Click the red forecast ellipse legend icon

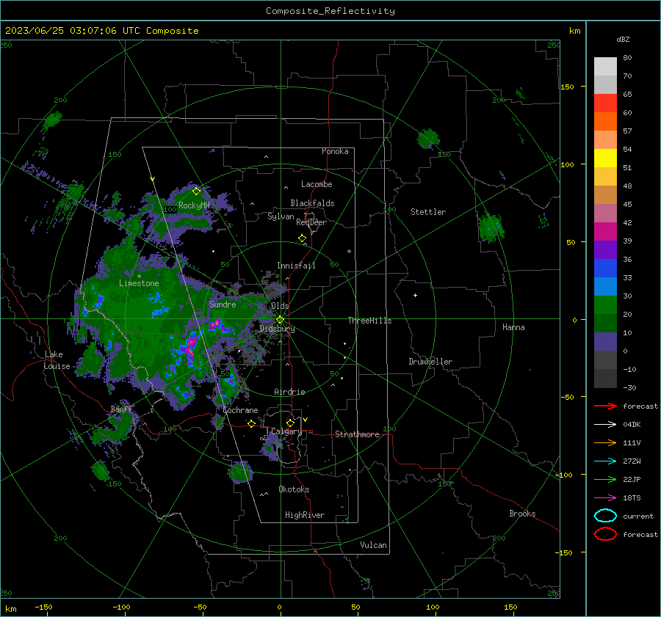tap(605, 534)
